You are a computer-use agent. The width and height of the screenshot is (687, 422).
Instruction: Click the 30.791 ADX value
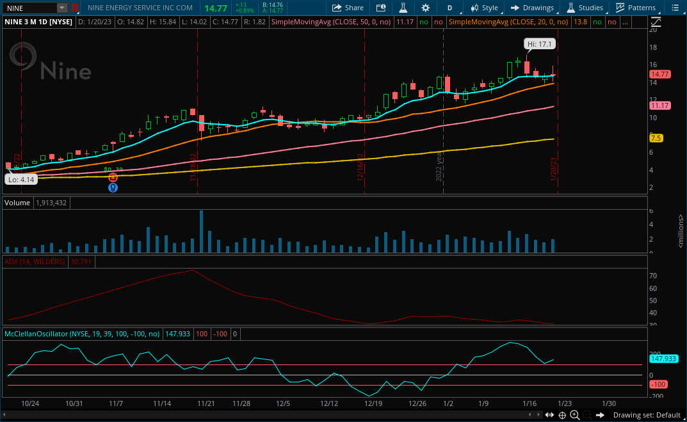[x=81, y=262]
